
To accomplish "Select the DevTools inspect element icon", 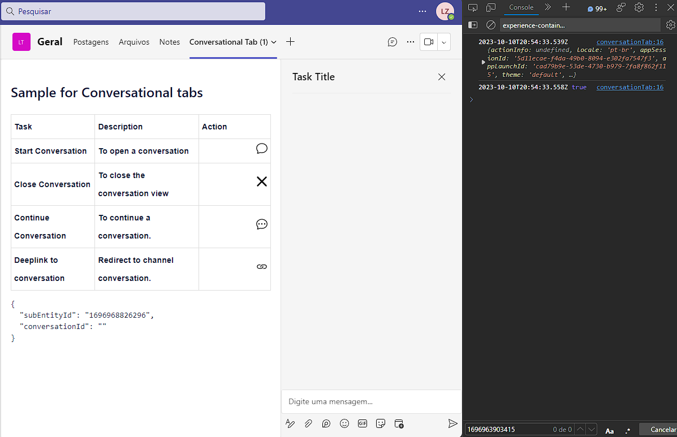I will (x=473, y=7).
